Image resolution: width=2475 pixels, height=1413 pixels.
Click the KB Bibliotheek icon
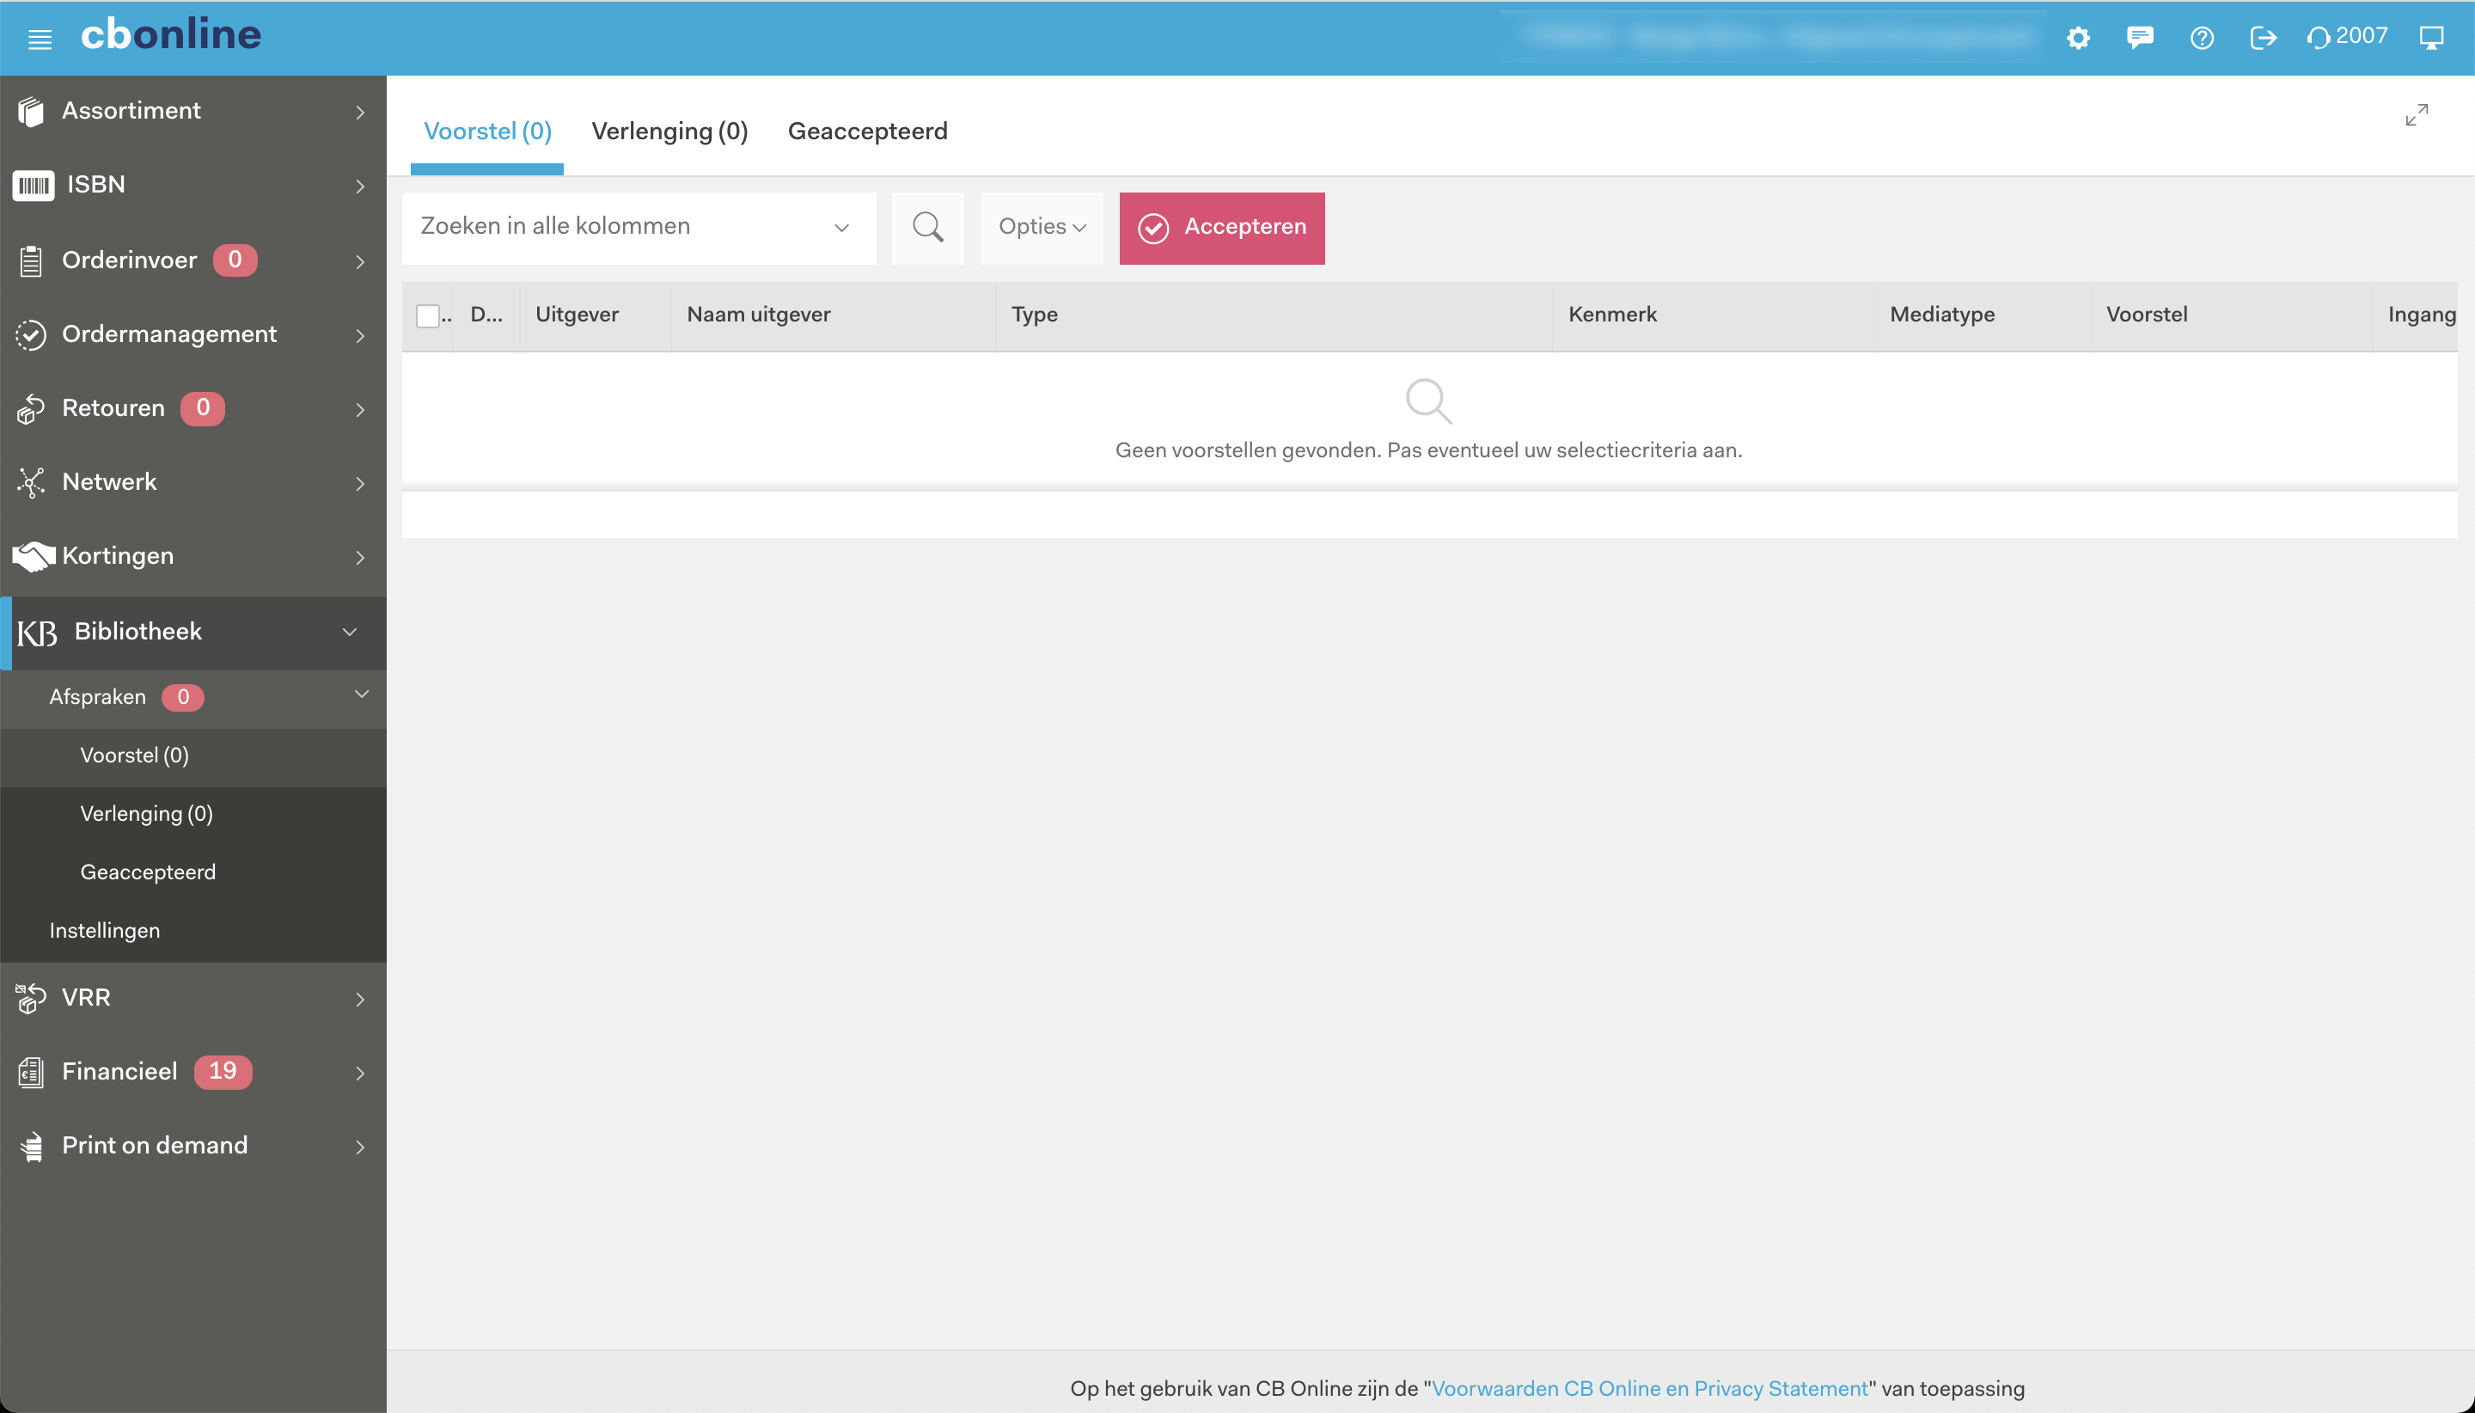coord(37,633)
